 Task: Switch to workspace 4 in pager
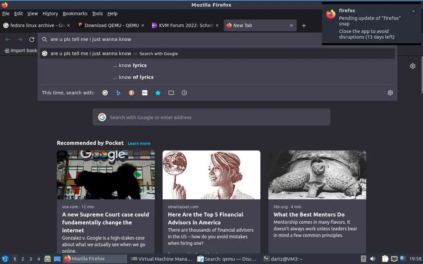(38, 259)
